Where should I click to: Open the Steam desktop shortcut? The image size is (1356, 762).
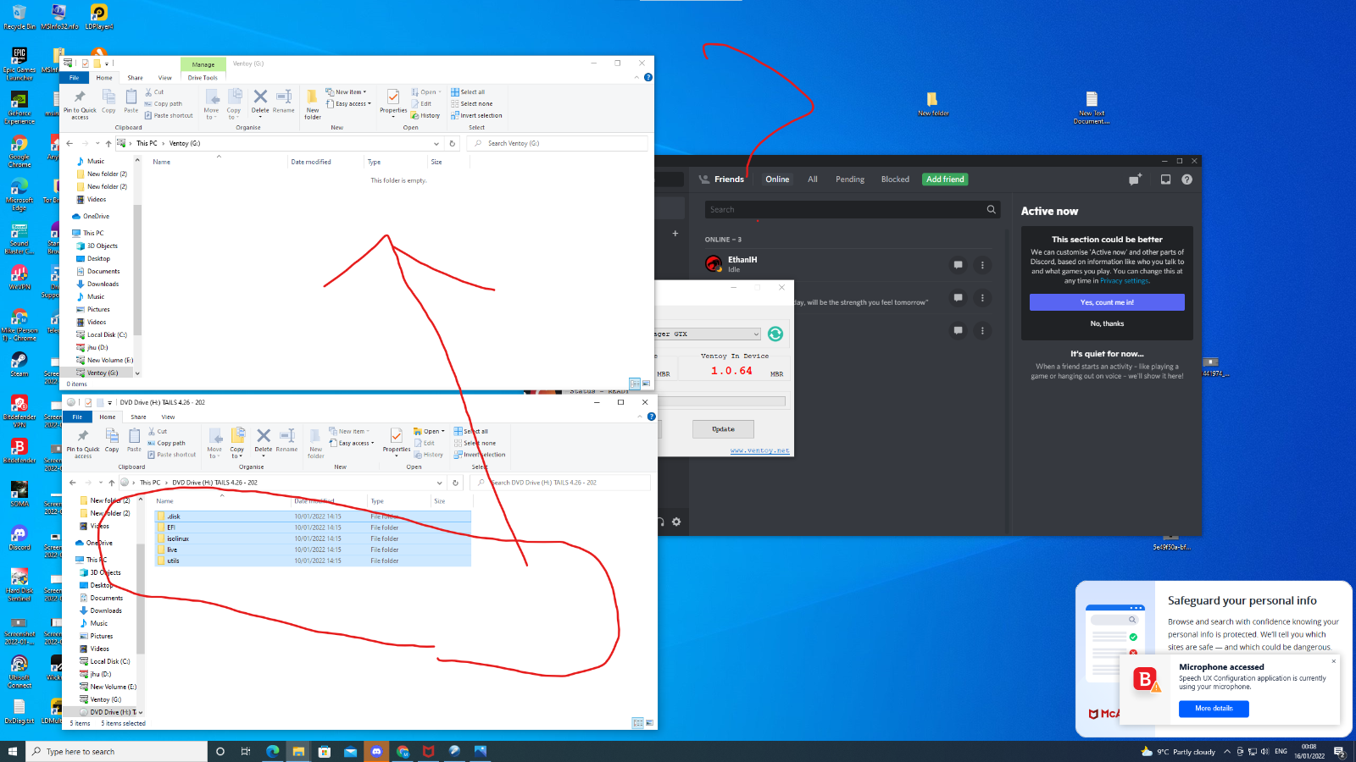click(19, 365)
